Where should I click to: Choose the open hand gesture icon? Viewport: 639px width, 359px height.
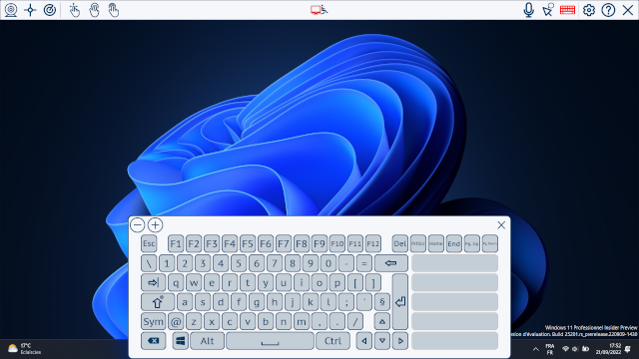(x=114, y=10)
